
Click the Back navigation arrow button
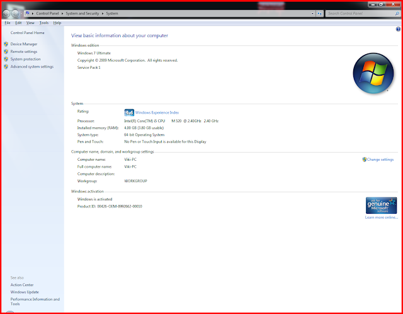pos(6,13)
